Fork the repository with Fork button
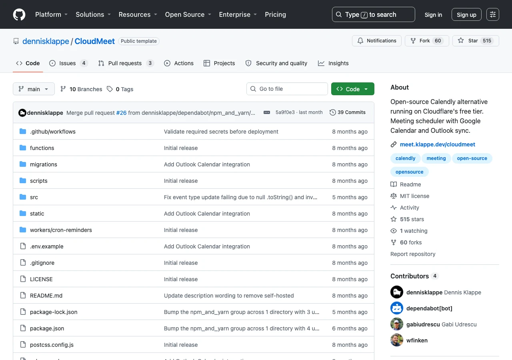 [x=426, y=41]
